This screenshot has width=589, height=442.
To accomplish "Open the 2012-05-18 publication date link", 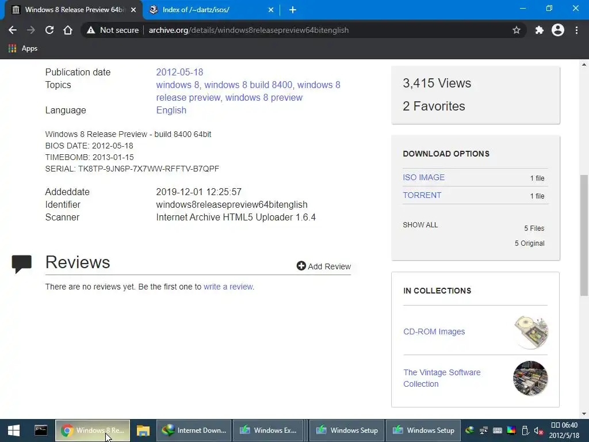I will point(179,72).
